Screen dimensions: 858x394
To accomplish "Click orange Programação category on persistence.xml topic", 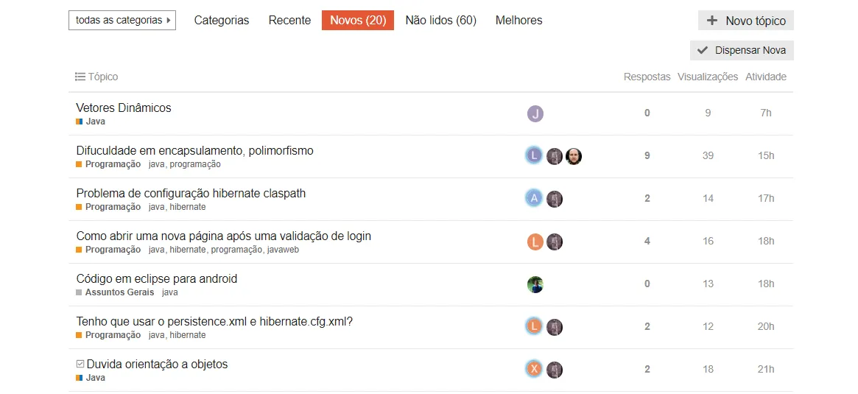I will 112,335.
